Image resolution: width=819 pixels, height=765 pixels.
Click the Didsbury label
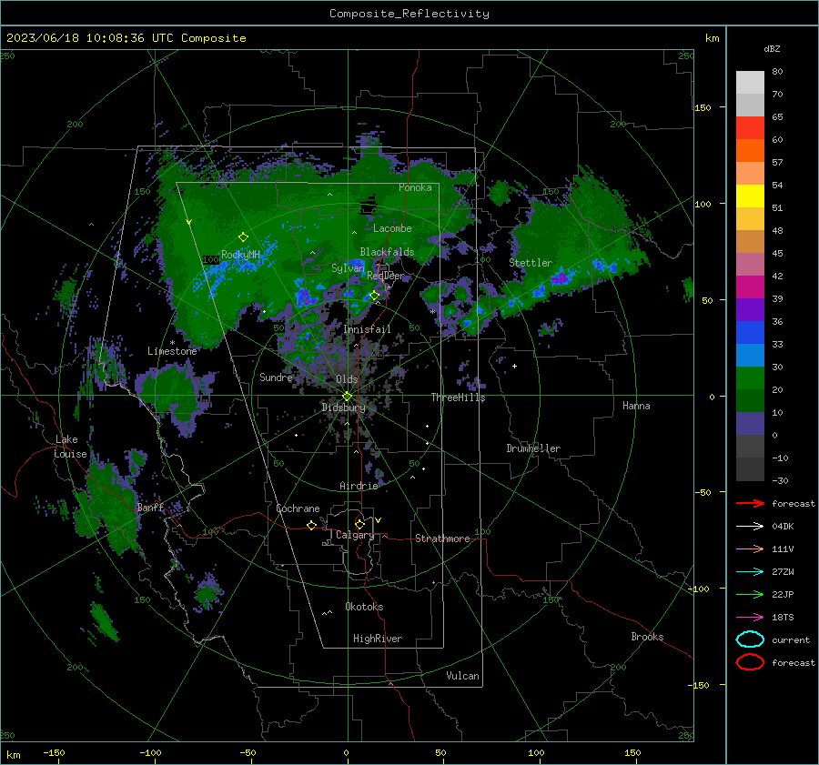pos(344,408)
